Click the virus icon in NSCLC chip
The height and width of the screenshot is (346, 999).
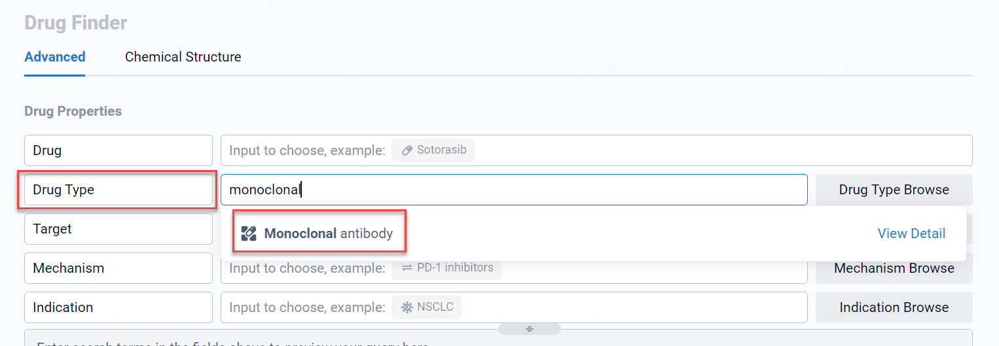[407, 307]
